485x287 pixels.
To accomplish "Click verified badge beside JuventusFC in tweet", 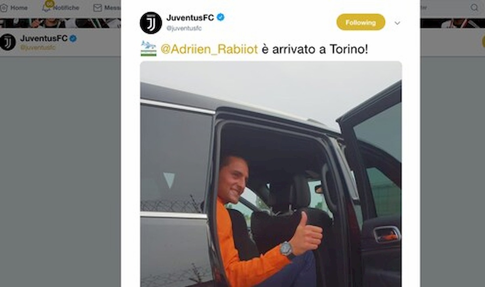I will point(221,17).
